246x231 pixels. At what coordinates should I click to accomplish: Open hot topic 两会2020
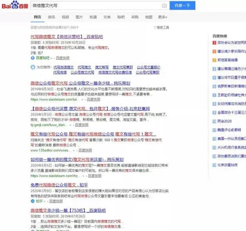click(224, 121)
